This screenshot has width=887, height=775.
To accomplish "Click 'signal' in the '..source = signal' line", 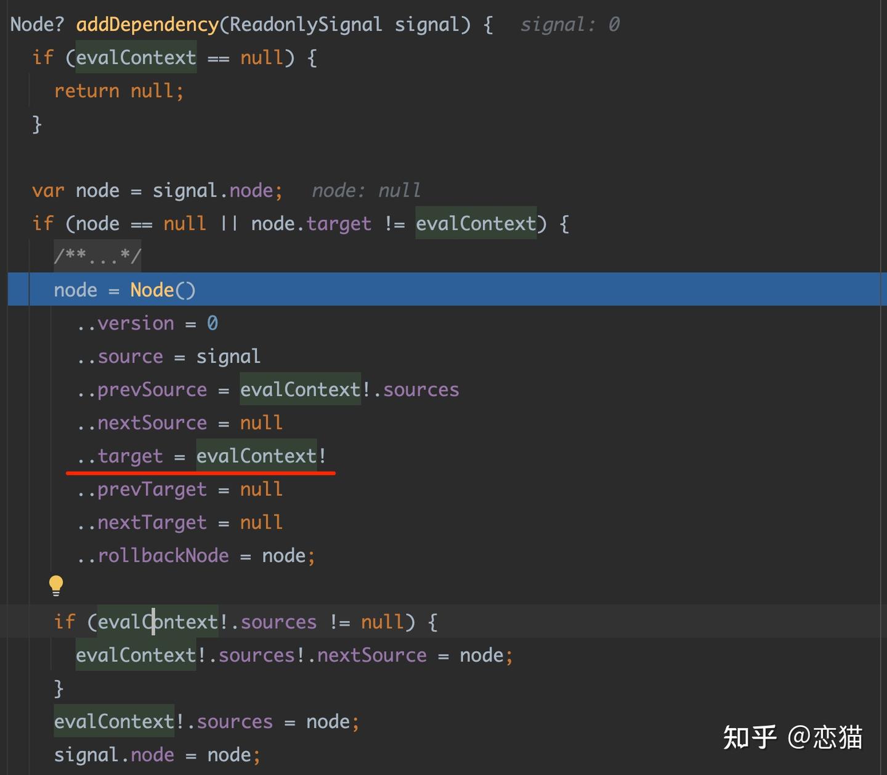I will tap(229, 357).
